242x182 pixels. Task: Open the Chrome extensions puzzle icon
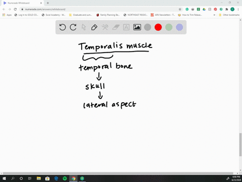pyautogui.click(x=227, y=9)
